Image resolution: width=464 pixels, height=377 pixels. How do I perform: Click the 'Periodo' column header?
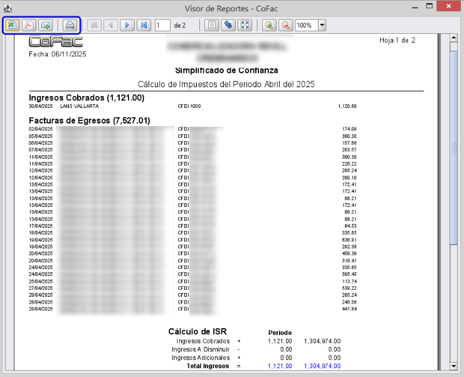280,332
